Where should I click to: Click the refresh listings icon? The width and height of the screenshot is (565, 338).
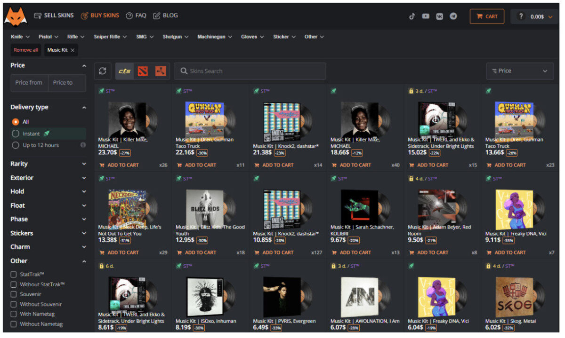pos(102,71)
